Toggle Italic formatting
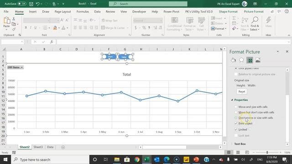 coord(31,28)
